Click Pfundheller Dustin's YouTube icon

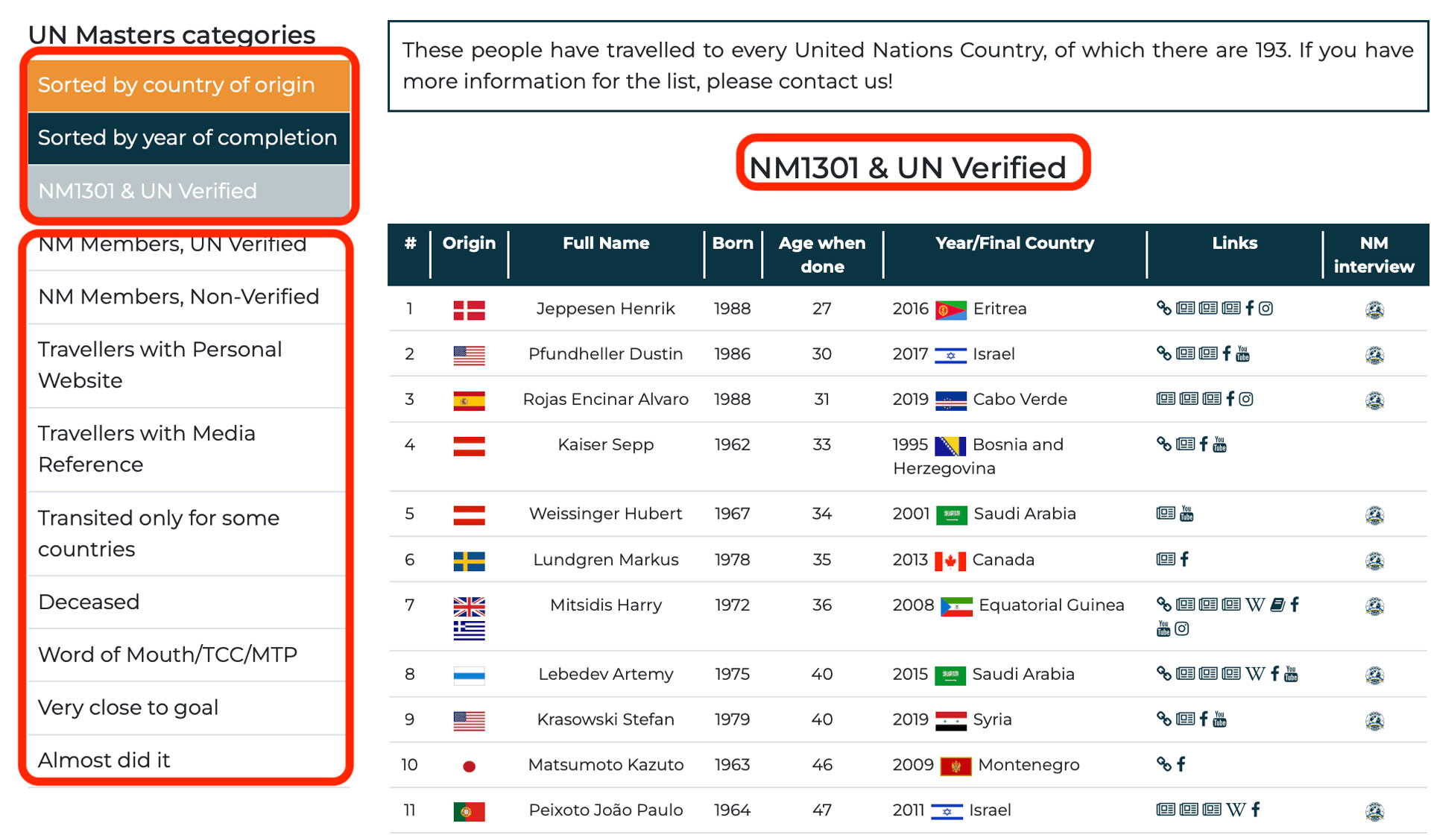click(x=1242, y=354)
